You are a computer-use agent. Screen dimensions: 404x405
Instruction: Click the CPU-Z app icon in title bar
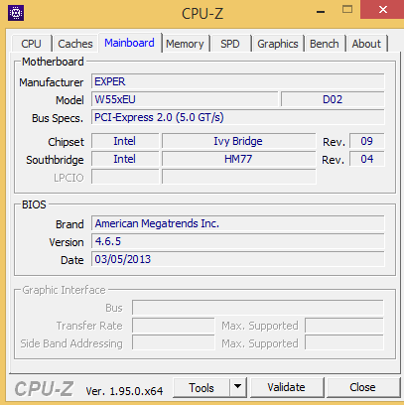point(16,13)
